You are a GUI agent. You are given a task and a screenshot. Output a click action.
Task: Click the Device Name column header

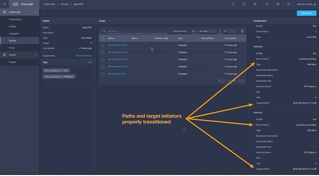point(208,38)
